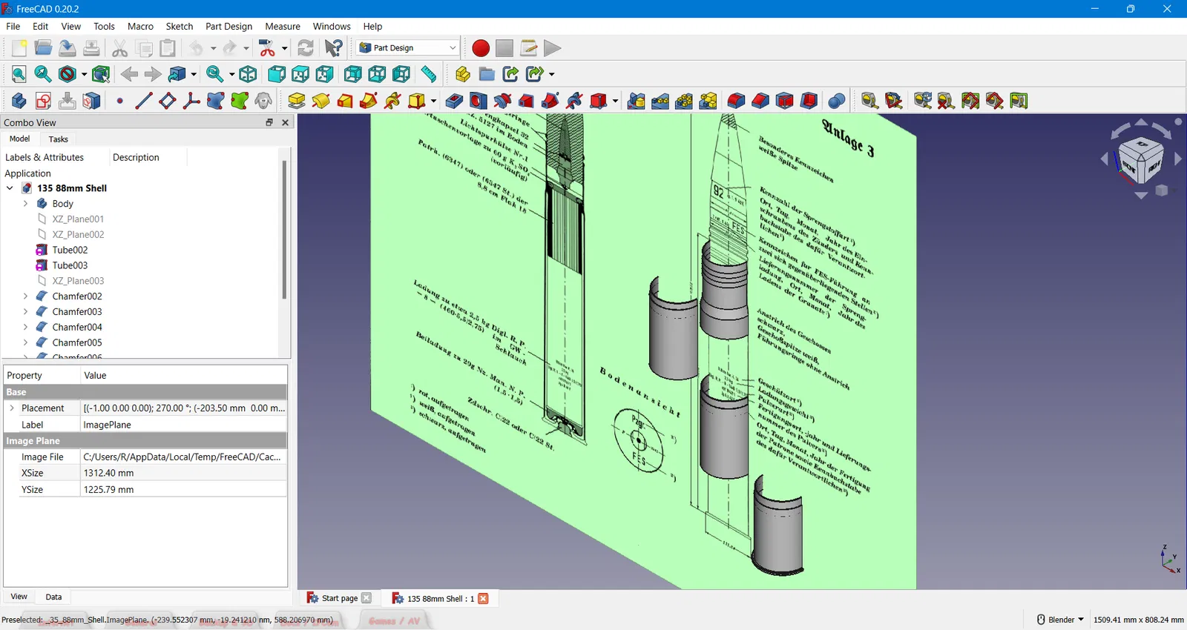The image size is (1187, 630).
Task: Click the Measure distance ruler icon
Action: tap(429, 74)
